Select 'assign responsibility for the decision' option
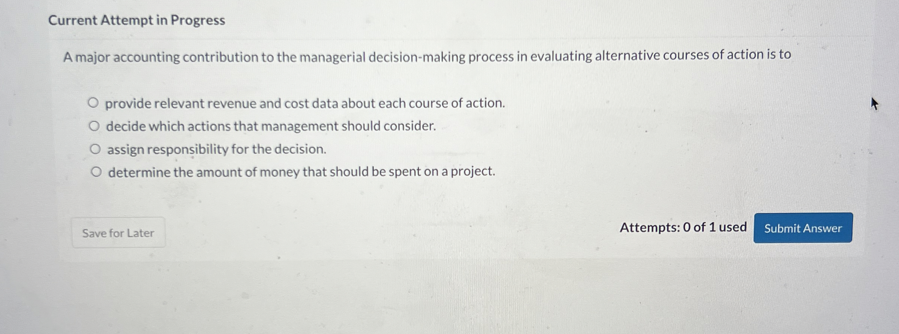Screen dimensions: 899x334 pos(95,149)
